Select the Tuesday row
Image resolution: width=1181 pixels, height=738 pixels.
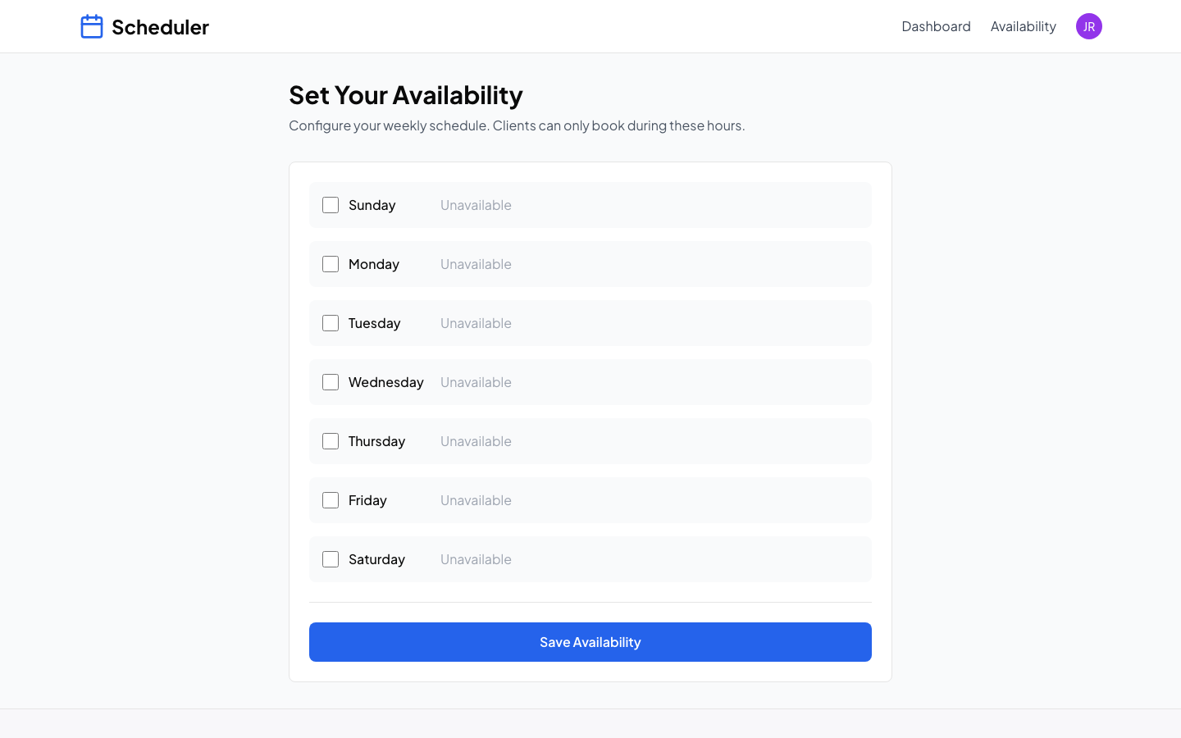point(590,323)
